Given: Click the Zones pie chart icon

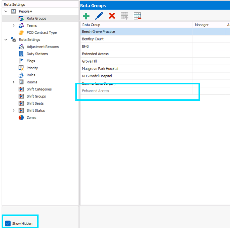Looking at the screenshot, I should (21, 118).
